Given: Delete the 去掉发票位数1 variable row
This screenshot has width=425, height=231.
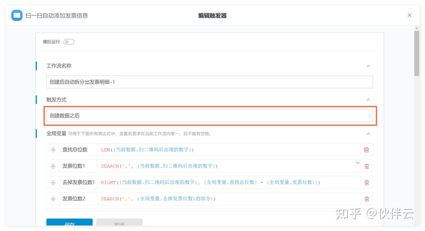Looking at the screenshot, I should [x=366, y=183].
